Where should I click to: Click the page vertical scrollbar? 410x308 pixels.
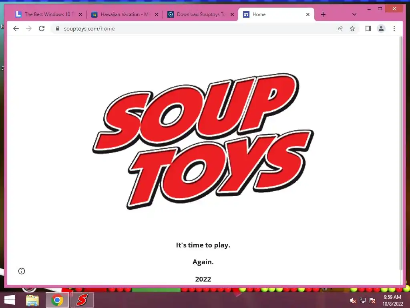pyautogui.click(x=401, y=153)
